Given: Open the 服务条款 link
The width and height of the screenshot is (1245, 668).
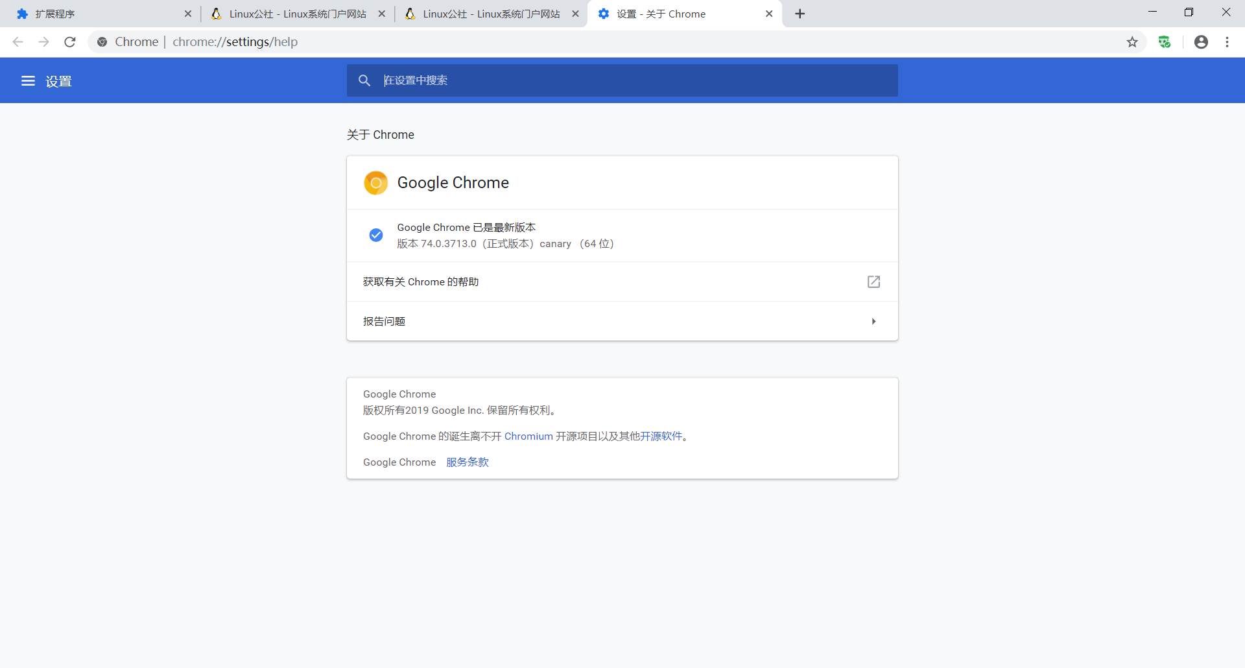Looking at the screenshot, I should pyautogui.click(x=468, y=462).
